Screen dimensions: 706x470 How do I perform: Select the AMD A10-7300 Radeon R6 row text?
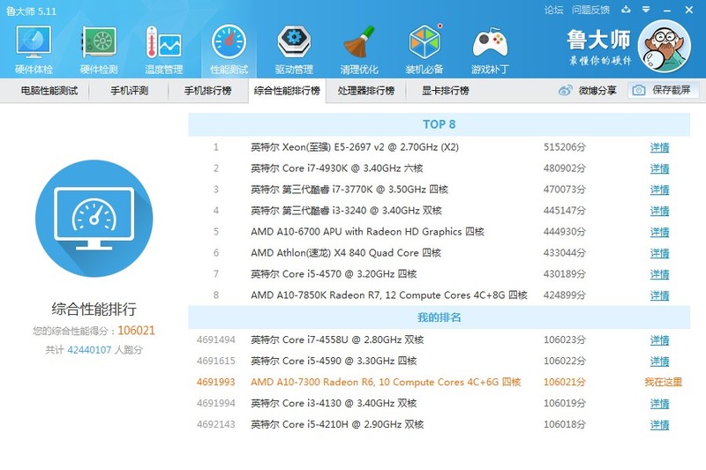[386, 383]
